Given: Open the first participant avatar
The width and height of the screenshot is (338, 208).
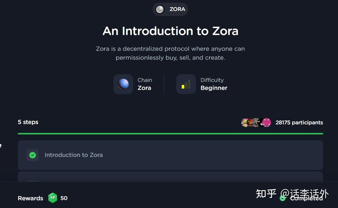Looking at the screenshot, I should pos(245,122).
